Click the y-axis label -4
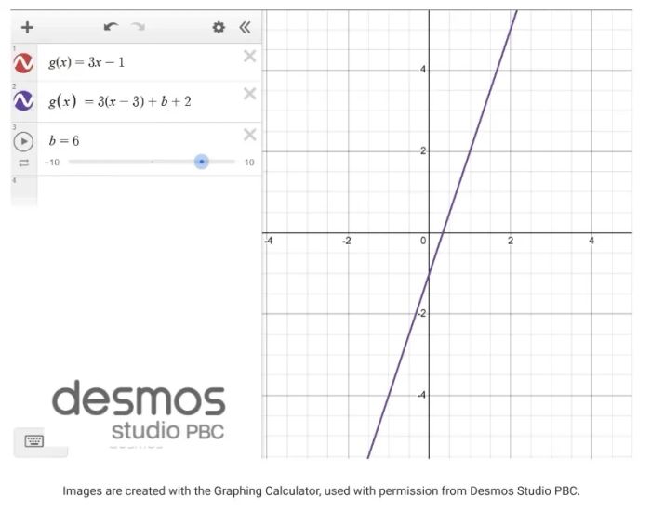651x510 pixels. tap(421, 395)
